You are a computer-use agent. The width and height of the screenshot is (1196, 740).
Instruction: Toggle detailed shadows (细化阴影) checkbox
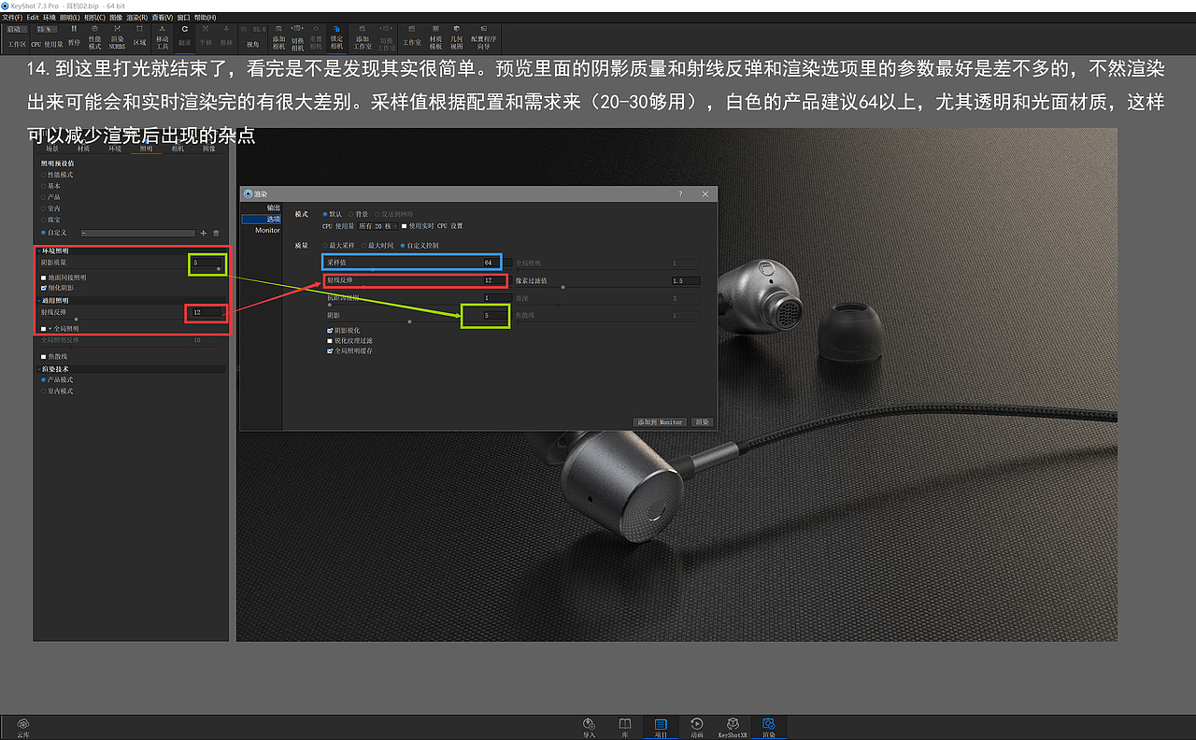(x=43, y=288)
